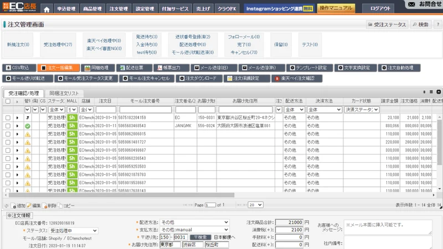Click the Page number input field
The width and height of the screenshot is (443, 249).
coord(210,205)
